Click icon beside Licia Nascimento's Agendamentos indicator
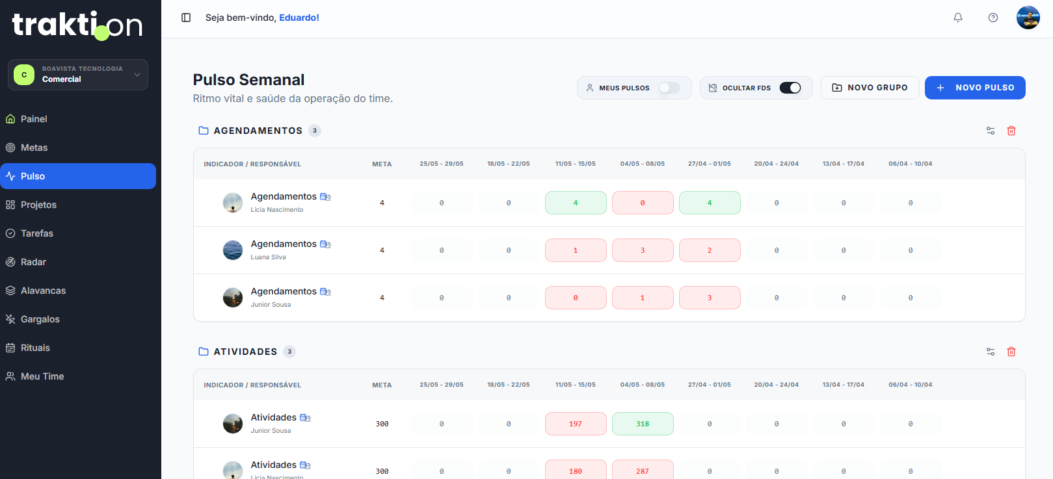 [x=326, y=197]
